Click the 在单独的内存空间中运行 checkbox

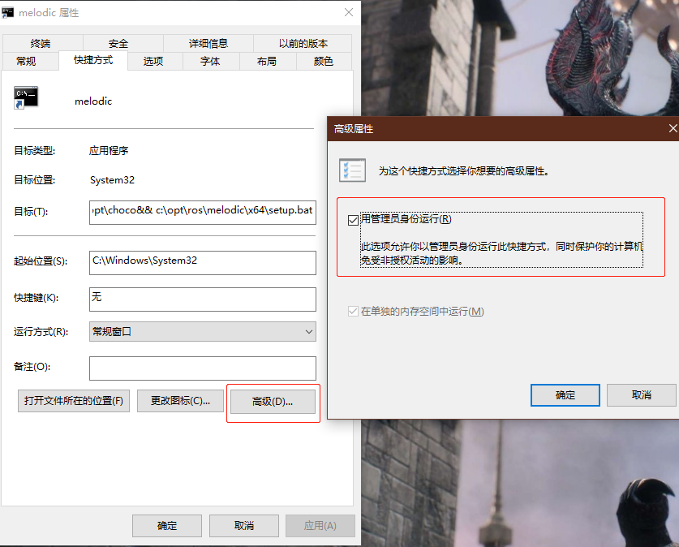tap(355, 312)
